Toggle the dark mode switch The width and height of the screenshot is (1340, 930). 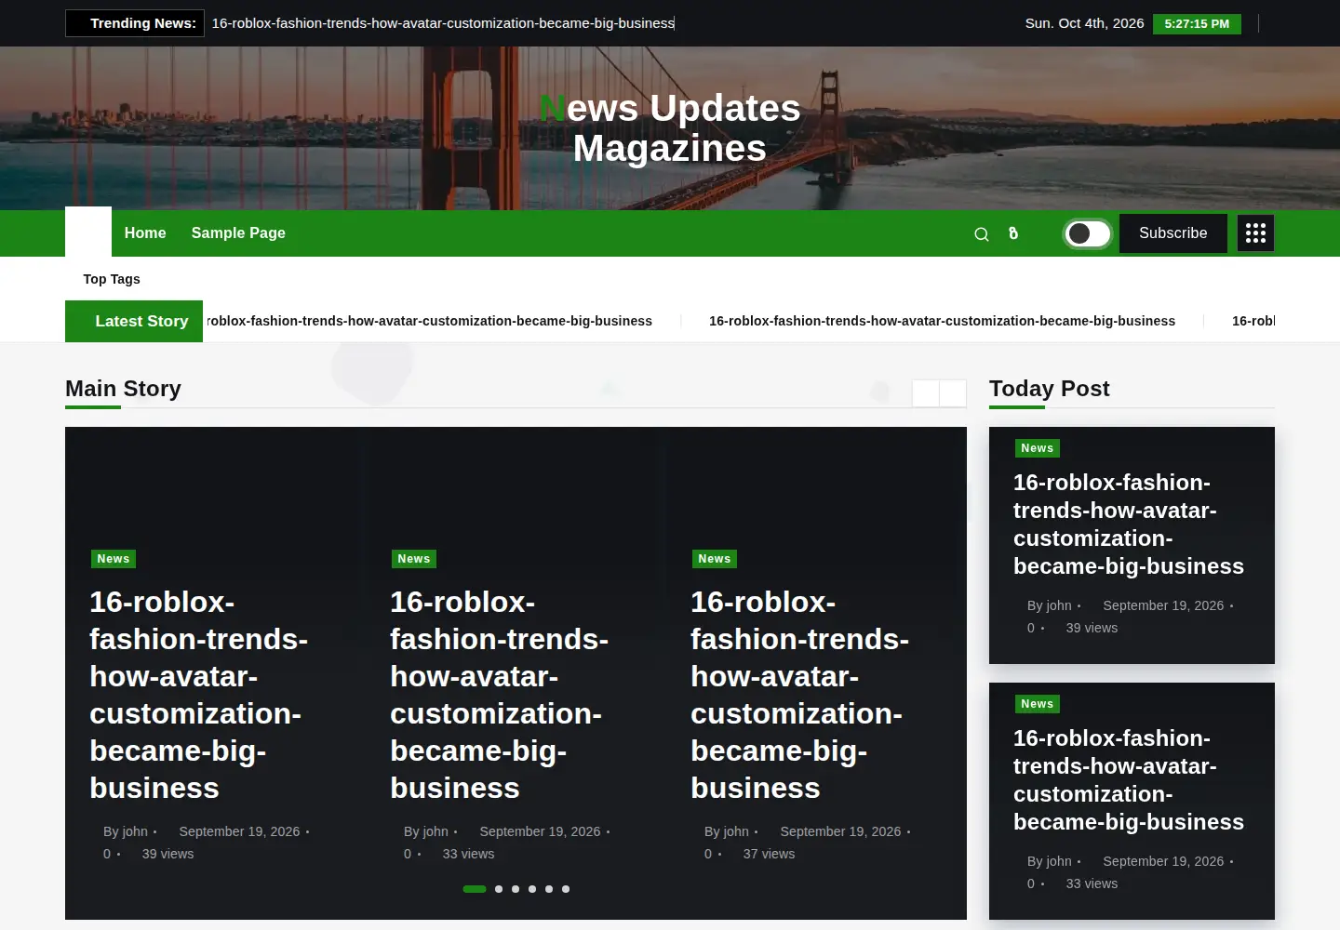click(1087, 233)
